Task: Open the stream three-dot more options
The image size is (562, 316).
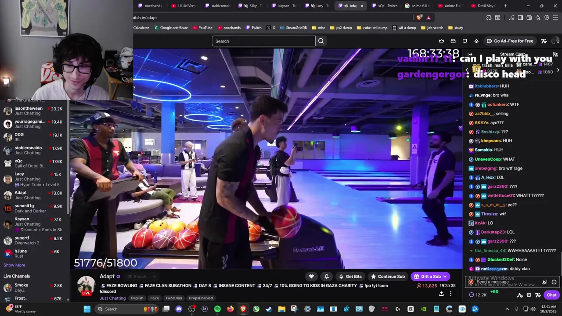Action: click(450, 294)
